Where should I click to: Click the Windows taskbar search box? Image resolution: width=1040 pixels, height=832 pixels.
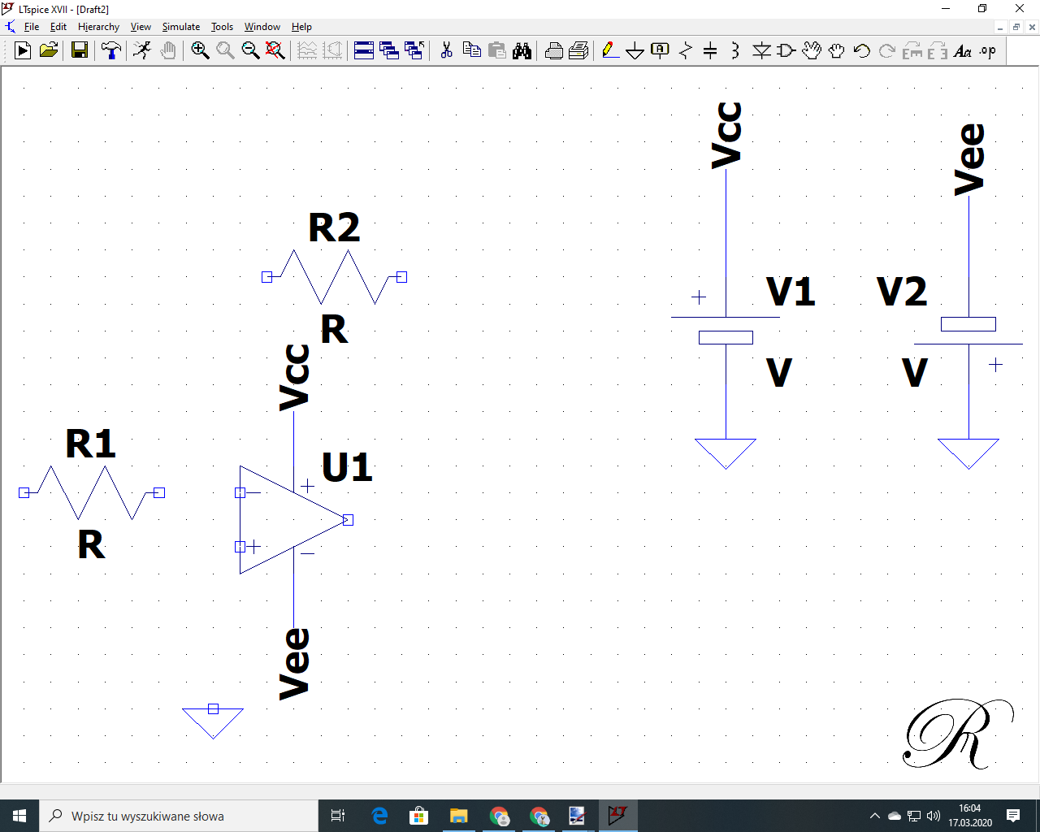179,816
